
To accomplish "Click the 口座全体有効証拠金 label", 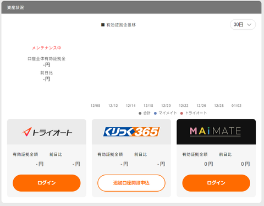I will click(47, 59).
